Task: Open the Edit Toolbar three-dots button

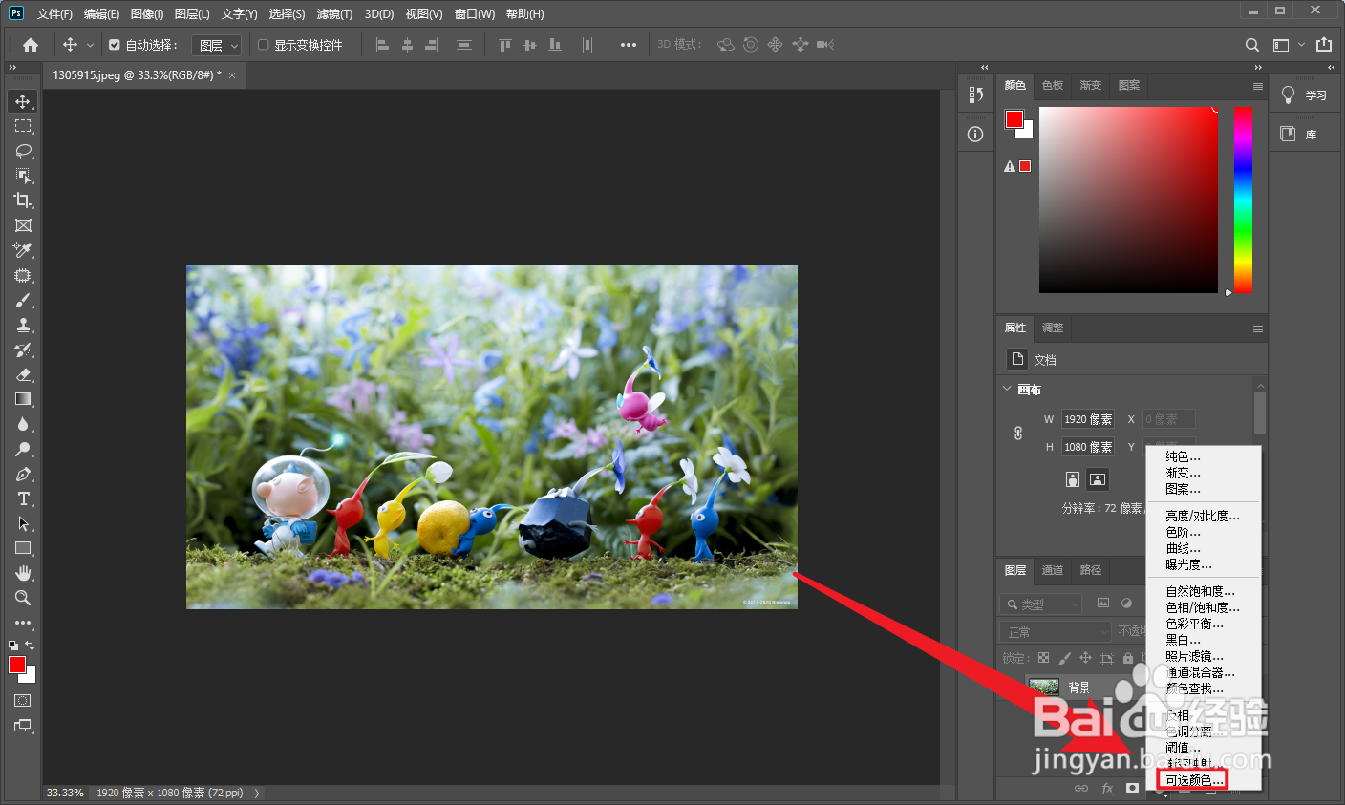Action: pyautogui.click(x=23, y=623)
